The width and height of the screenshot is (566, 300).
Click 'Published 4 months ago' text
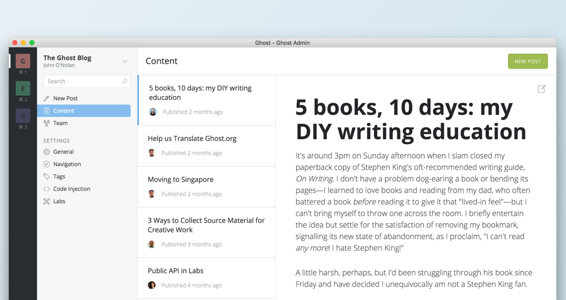(x=192, y=285)
